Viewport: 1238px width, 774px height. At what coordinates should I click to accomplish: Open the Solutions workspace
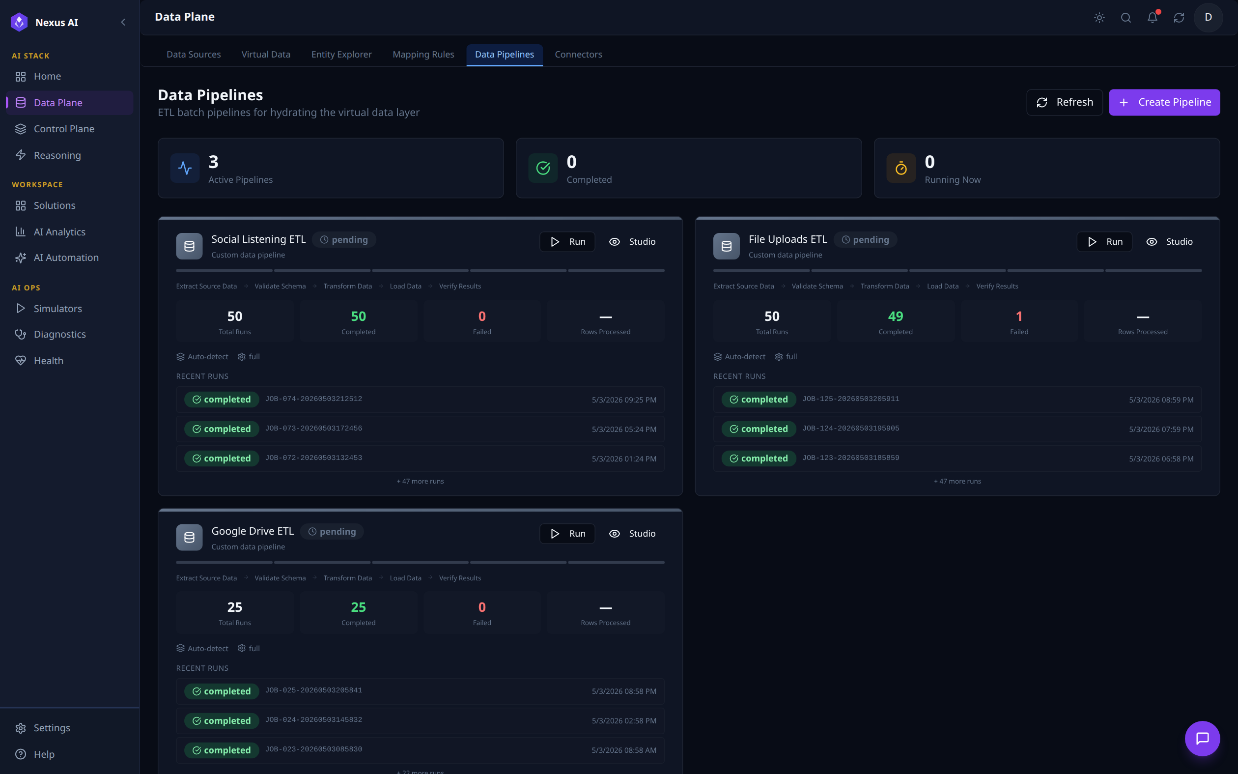tap(70, 205)
